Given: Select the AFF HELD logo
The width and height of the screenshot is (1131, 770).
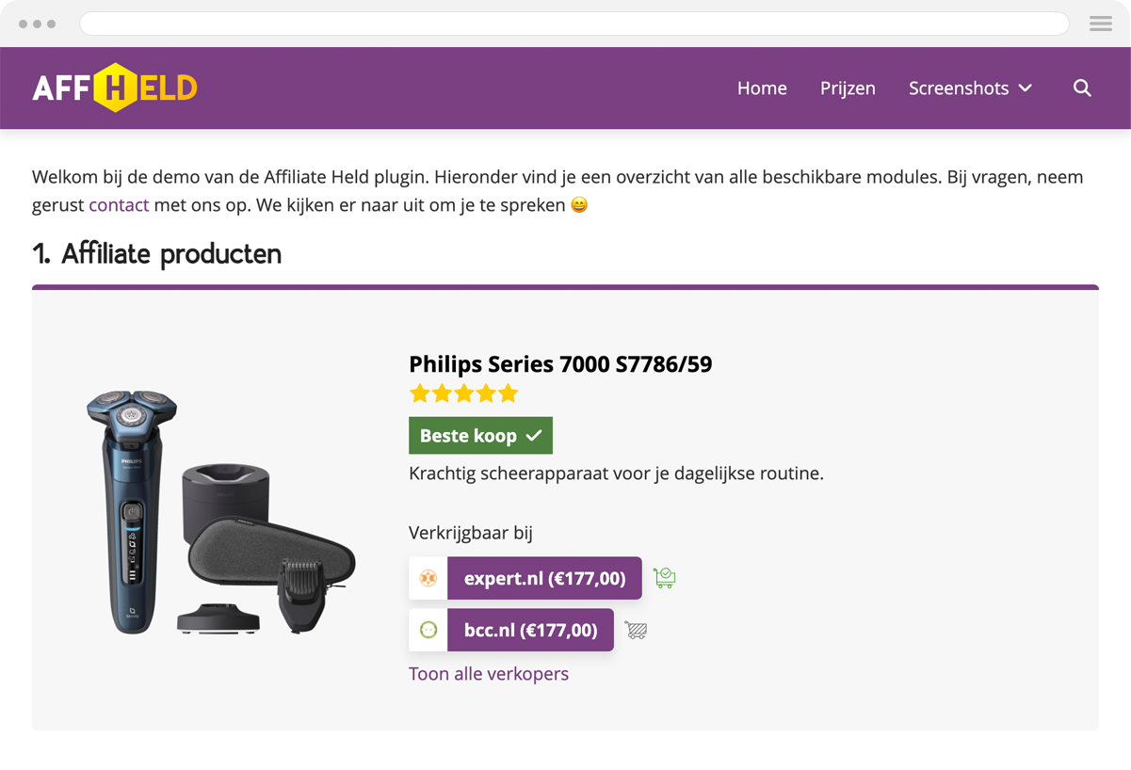Looking at the screenshot, I should pyautogui.click(x=113, y=87).
